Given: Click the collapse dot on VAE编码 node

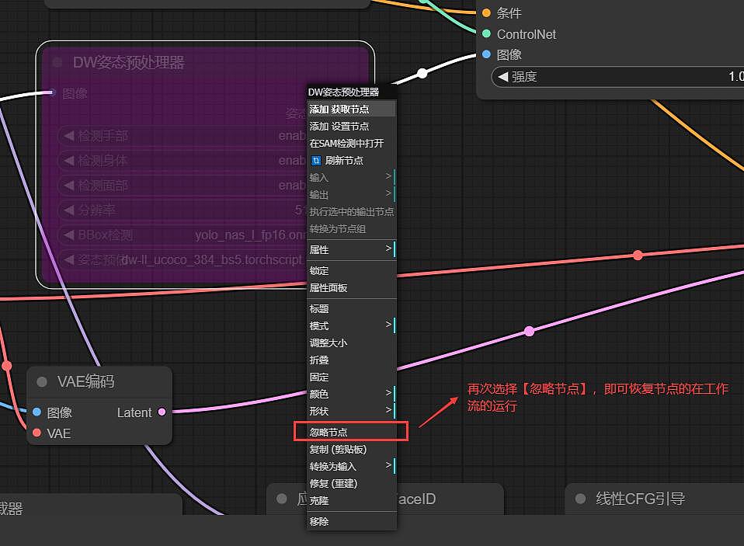Looking at the screenshot, I should click(x=42, y=381).
